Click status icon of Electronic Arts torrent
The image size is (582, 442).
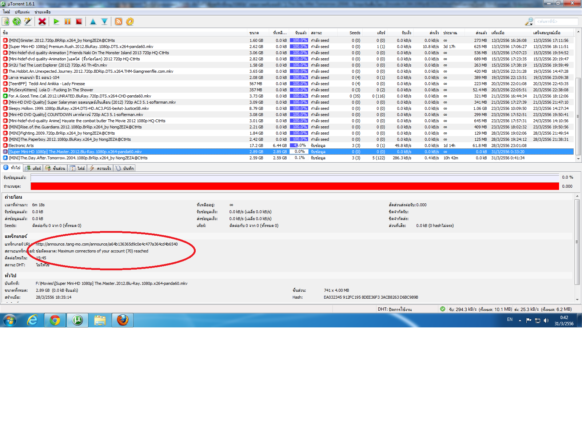coord(5,146)
